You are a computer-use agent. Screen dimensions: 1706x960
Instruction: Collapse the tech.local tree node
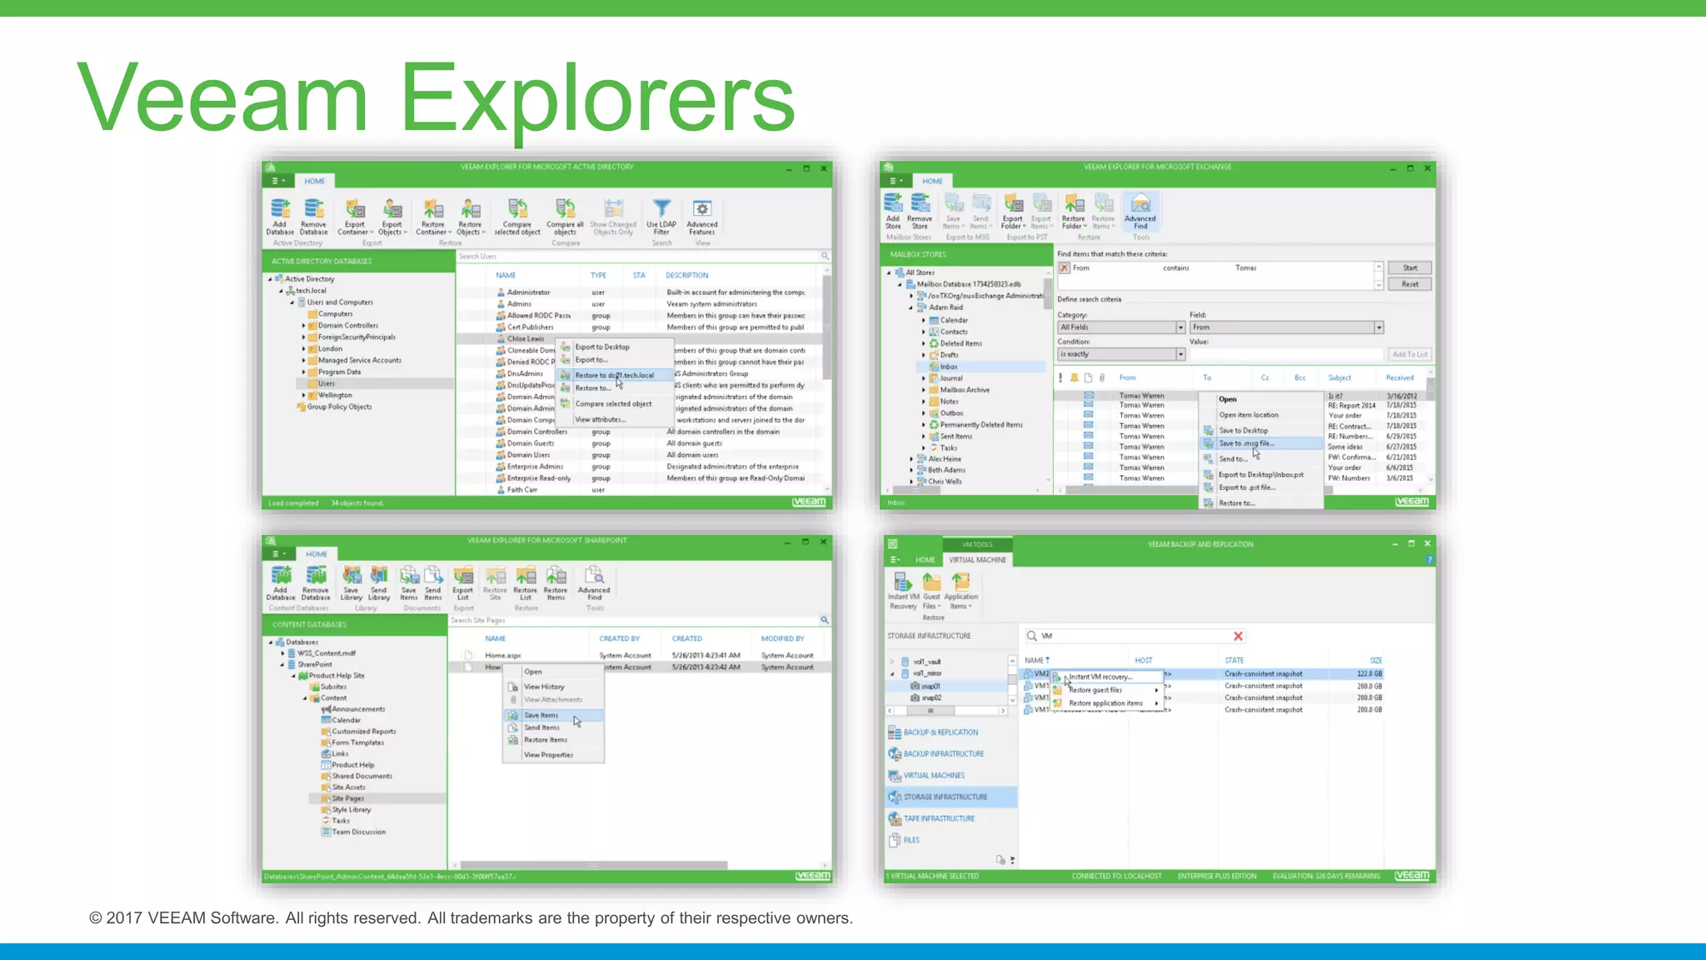(281, 291)
